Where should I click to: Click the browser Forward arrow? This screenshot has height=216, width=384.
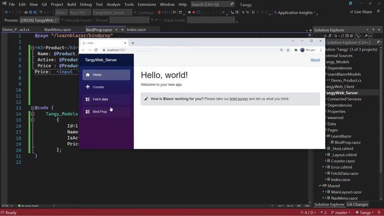(89, 50)
